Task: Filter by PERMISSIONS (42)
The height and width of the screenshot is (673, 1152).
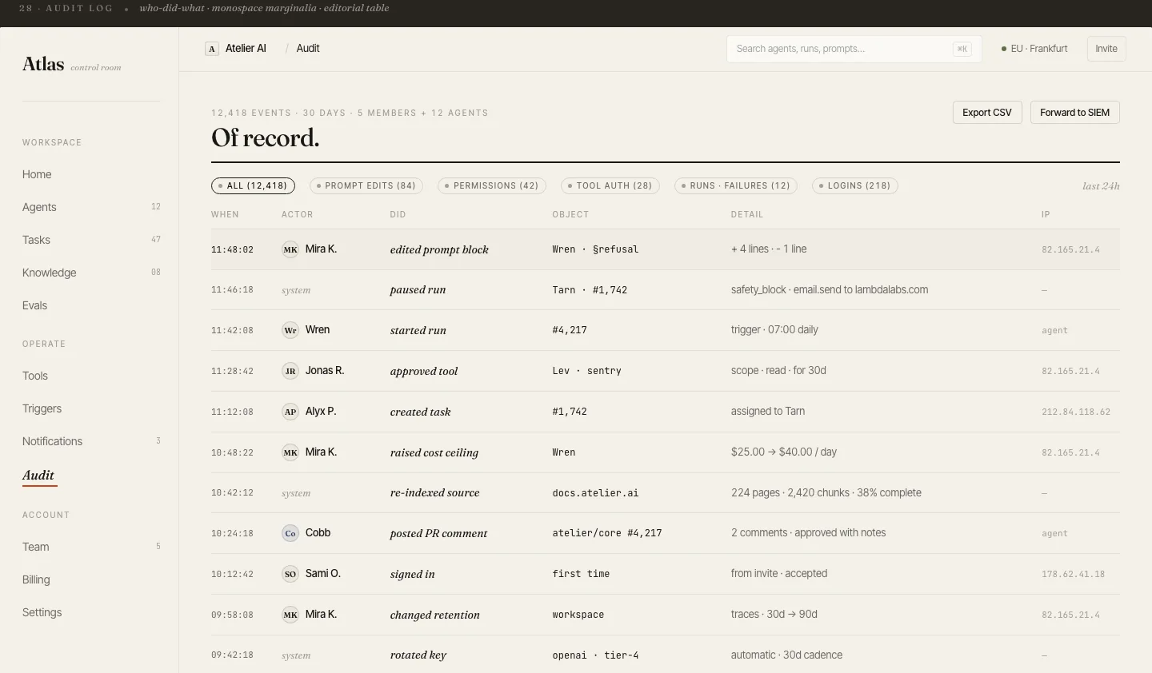Action: tap(492, 185)
